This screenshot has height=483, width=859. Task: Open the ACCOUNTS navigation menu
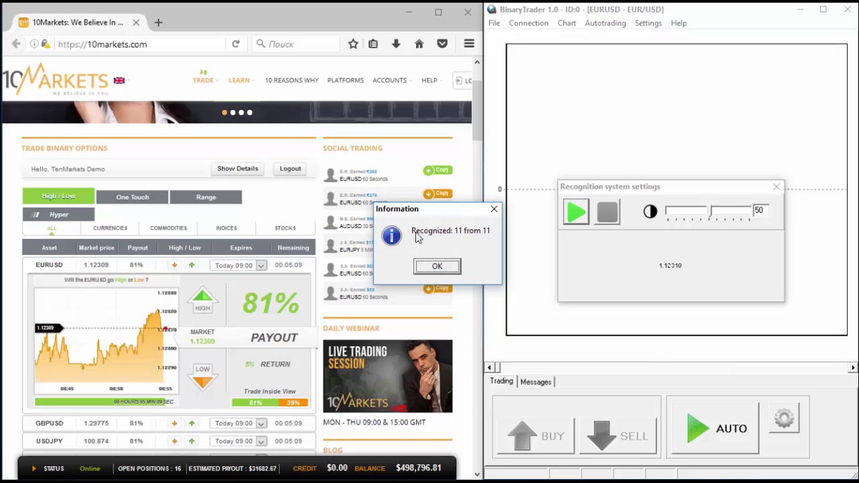(390, 80)
